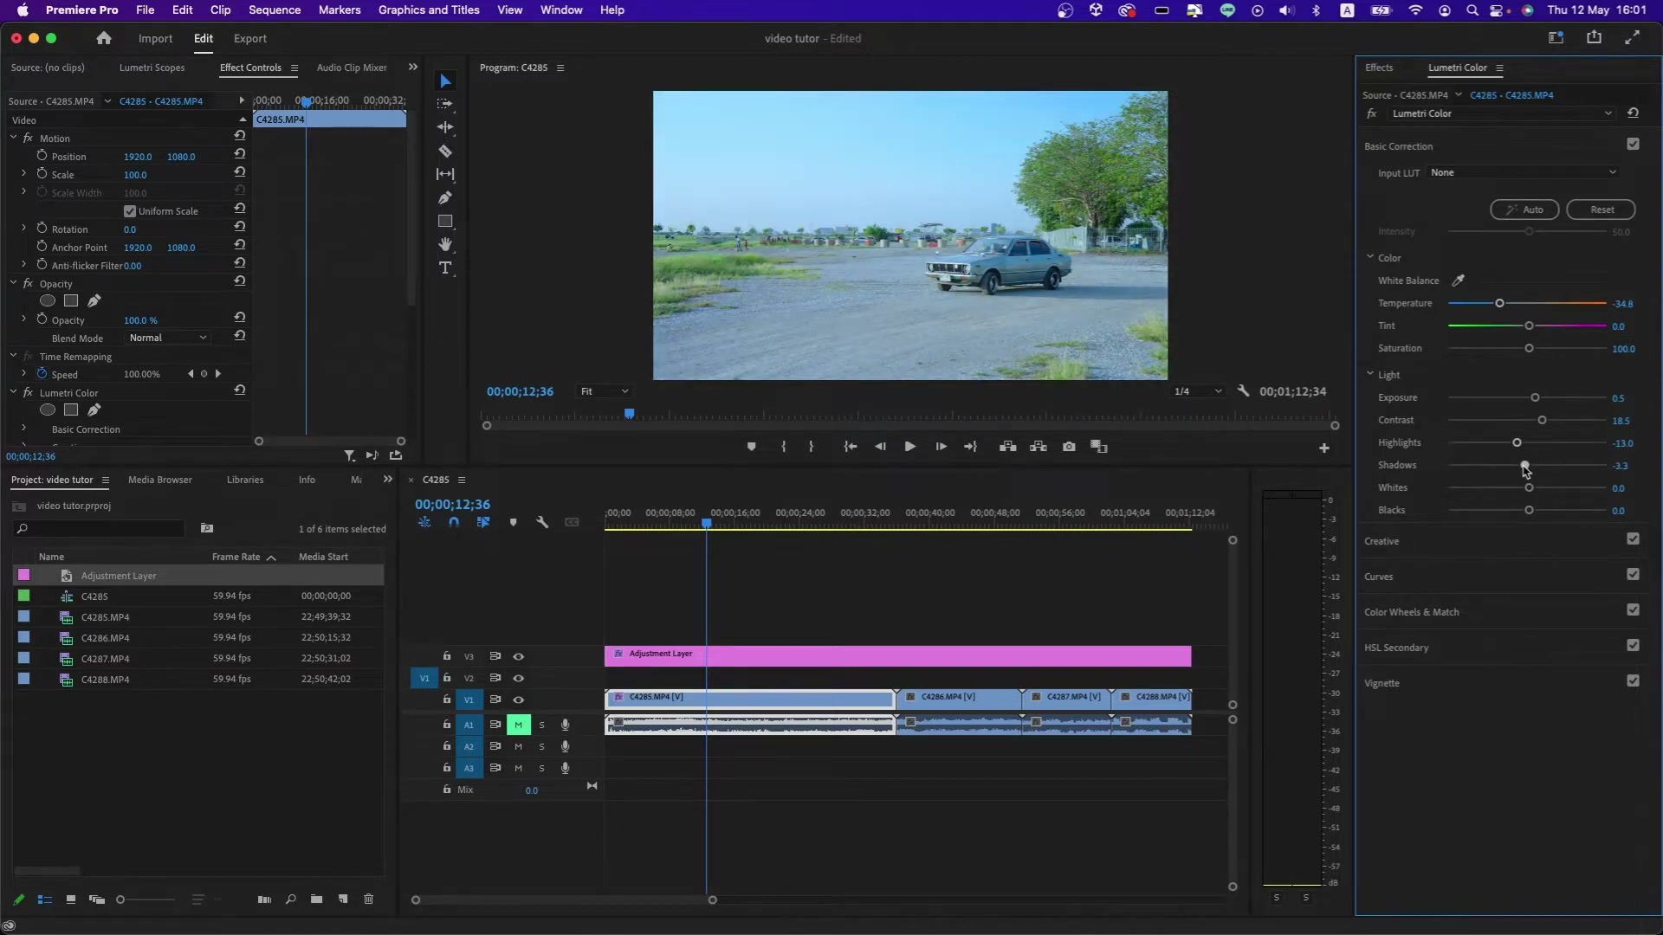Pick White Balance eyedropper
The image size is (1663, 935).
[1459, 280]
